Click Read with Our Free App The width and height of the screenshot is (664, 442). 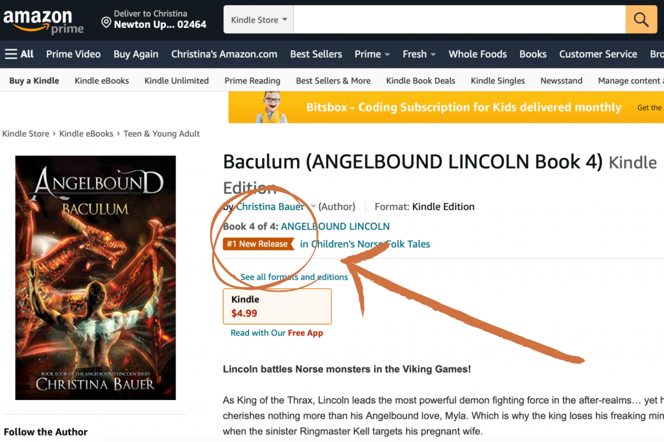(x=276, y=332)
